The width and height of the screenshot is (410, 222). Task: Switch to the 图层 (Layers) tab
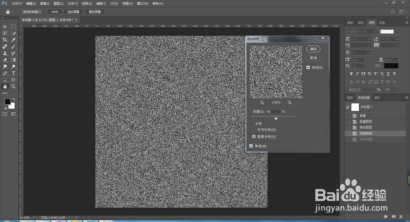tap(350, 98)
